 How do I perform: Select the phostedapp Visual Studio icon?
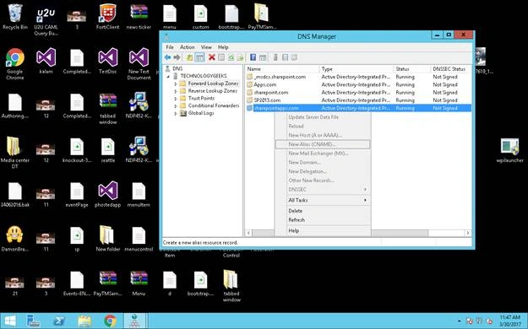pos(108,194)
